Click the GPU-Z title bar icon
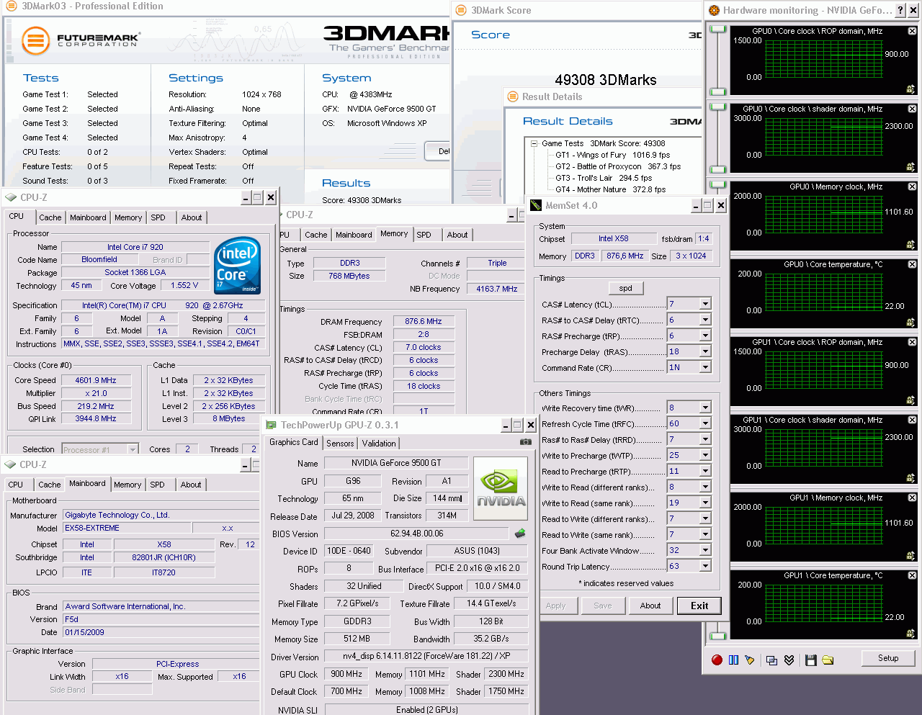Image resolution: width=922 pixels, height=715 pixels. [x=272, y=425]
